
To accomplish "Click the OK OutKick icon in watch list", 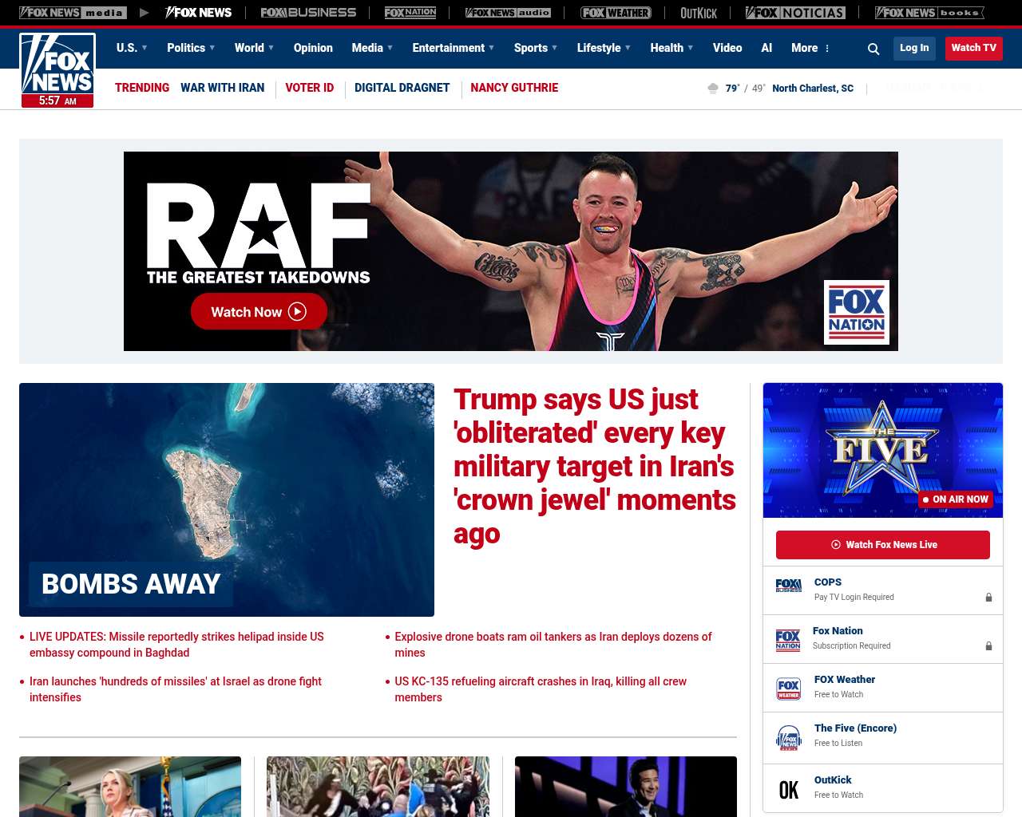I will tap(788, 789).
